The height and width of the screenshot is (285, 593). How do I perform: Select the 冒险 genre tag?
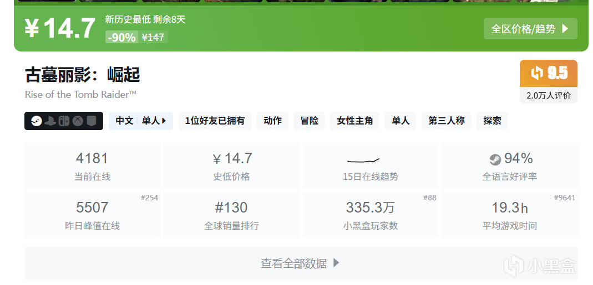click(310, 121)
